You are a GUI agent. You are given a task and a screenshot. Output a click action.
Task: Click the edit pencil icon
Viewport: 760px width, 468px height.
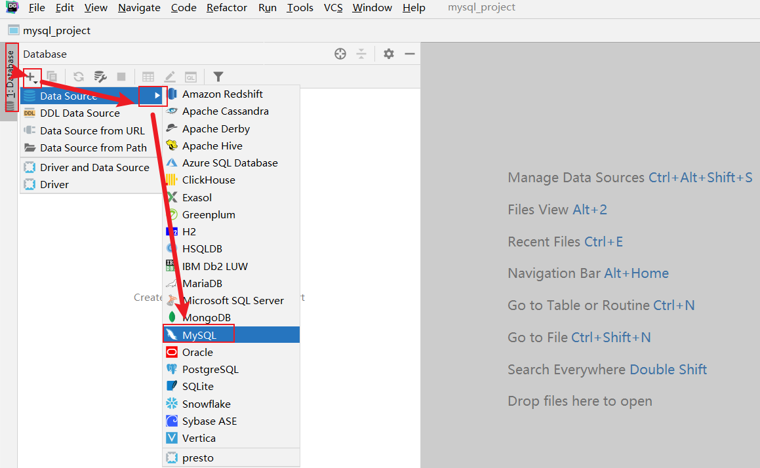tap(170, 77)
